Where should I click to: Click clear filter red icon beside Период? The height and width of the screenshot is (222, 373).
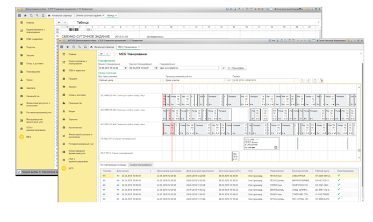pos(321,81)
